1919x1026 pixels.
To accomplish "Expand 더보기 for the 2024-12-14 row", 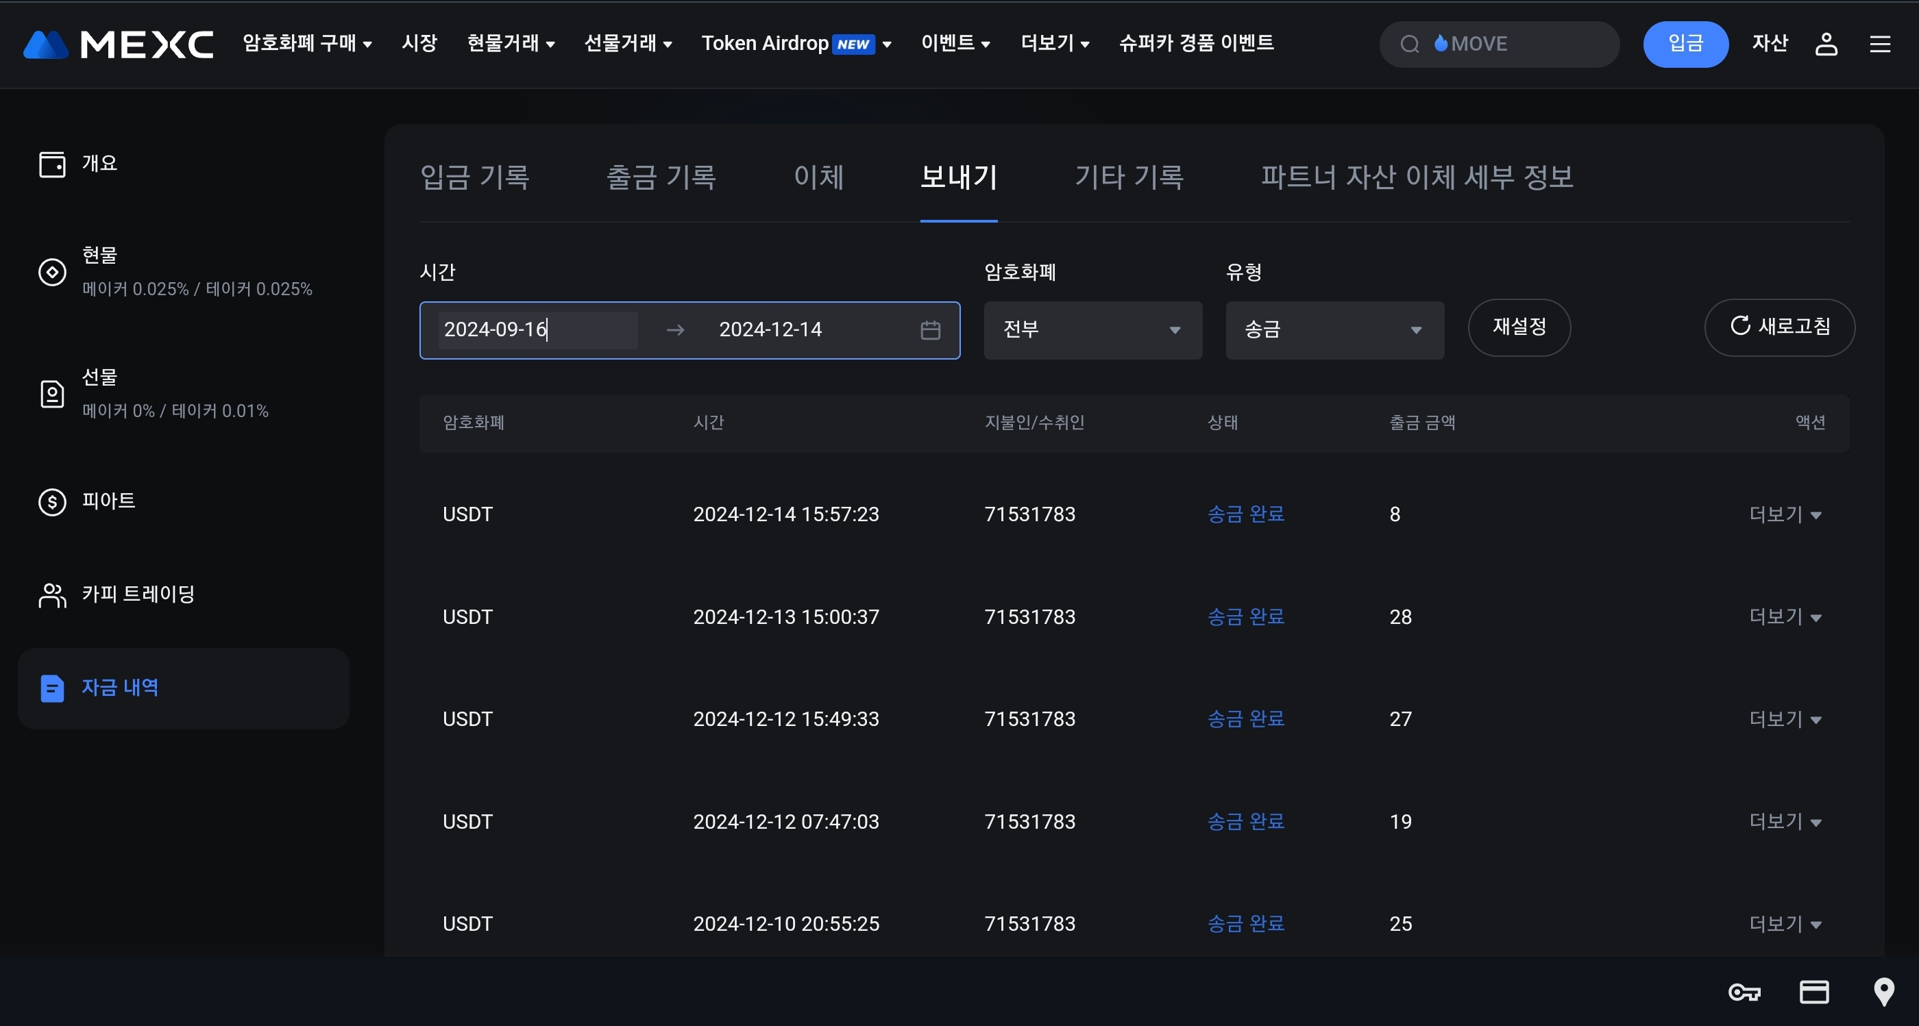I will [x=1784, y=514].
